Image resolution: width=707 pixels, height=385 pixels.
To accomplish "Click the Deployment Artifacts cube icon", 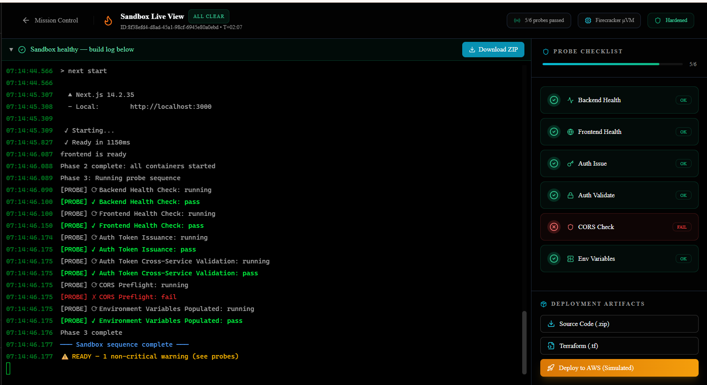I will coord(543,304).
